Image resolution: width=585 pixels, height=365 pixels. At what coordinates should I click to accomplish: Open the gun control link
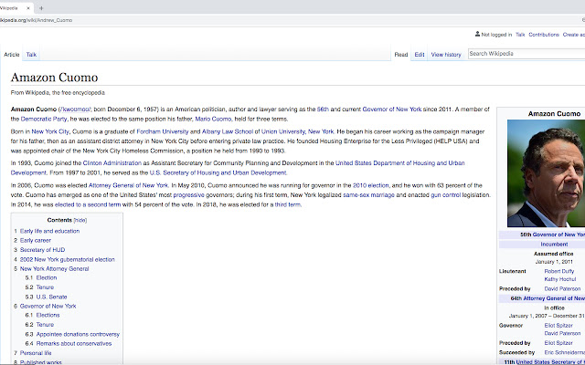click(x=445, y=194)
